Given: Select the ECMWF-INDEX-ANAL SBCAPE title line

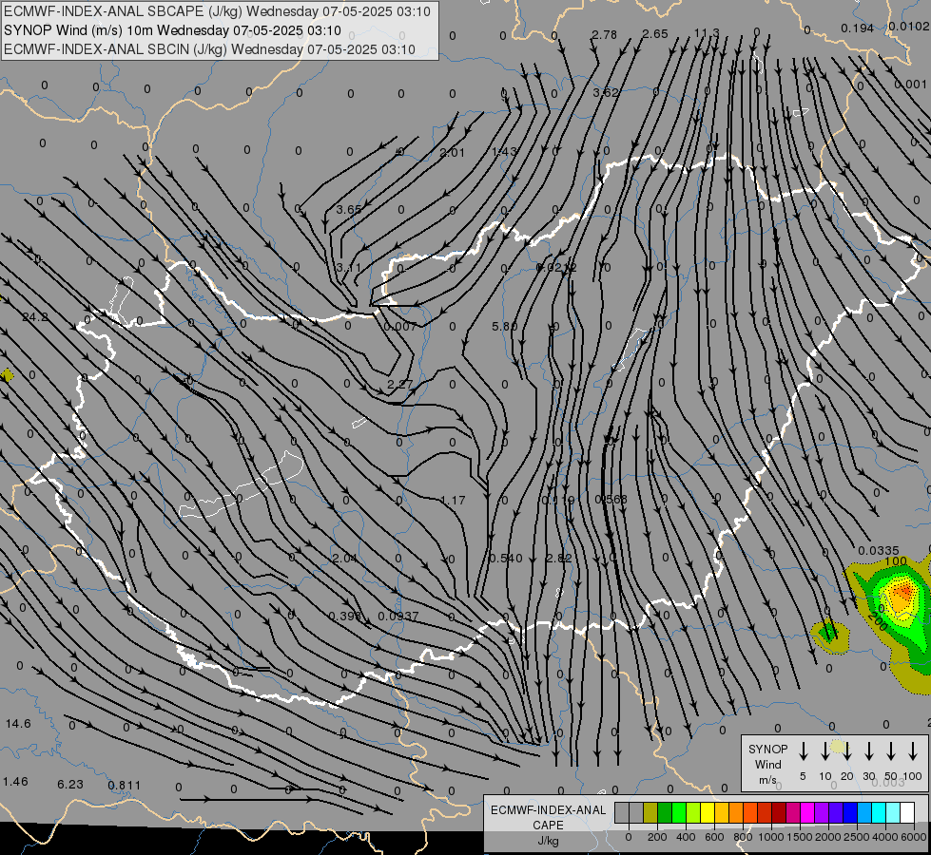Looking at the screenshot, I should tap(217, 11).
